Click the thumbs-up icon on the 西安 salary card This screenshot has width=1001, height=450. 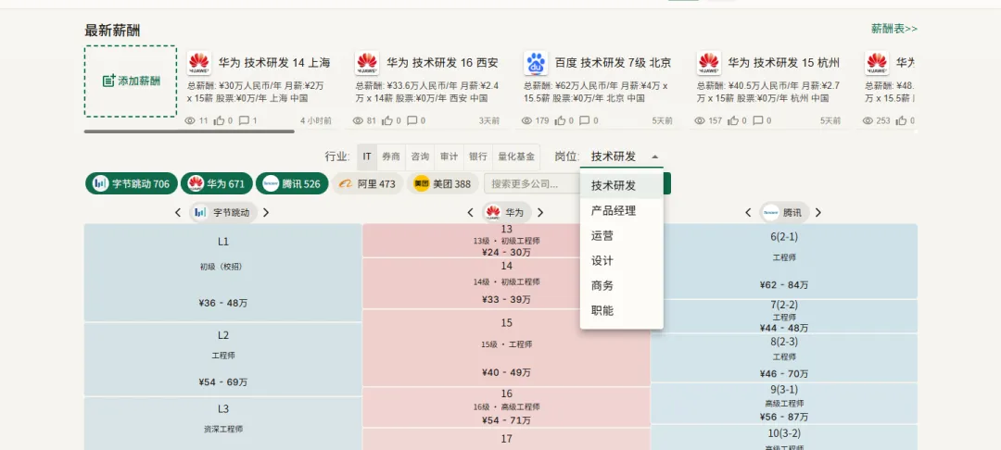(387, 120)
